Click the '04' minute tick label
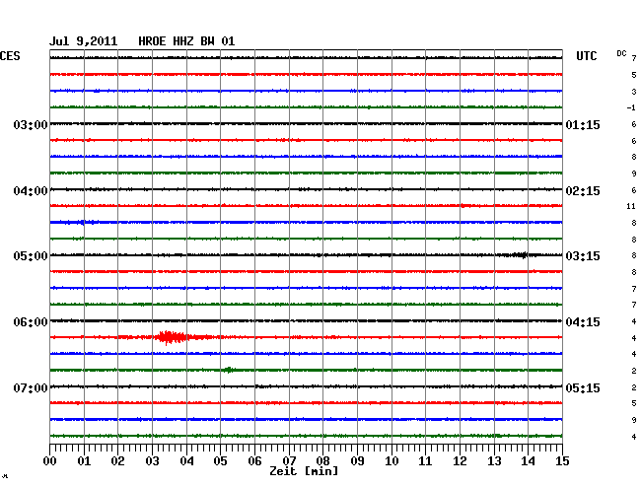 point(186,461)
